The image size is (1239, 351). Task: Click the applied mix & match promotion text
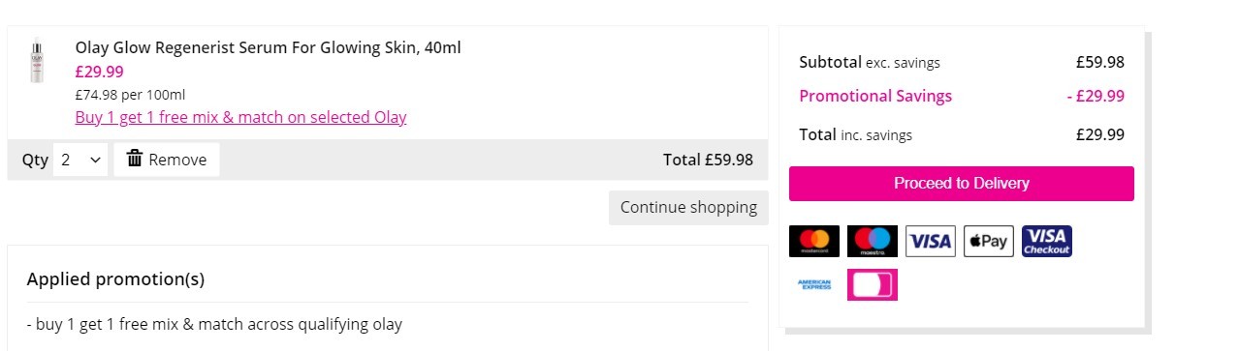[214, 324]
